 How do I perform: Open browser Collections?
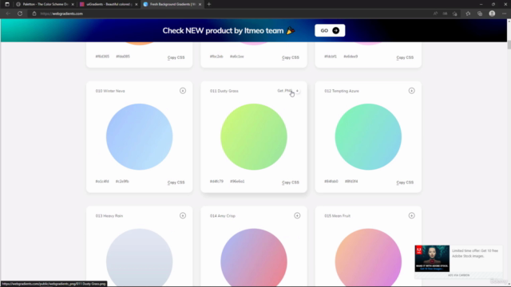click(480, 14)
